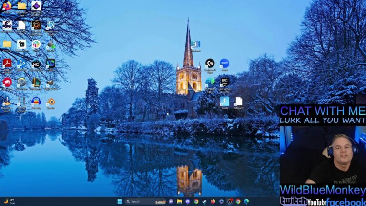
Task: Open Discord from the taskbar
Action: [188, 201]
